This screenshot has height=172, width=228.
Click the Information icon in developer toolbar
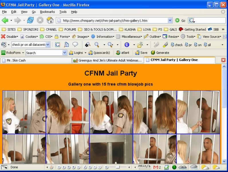point(93,37)
